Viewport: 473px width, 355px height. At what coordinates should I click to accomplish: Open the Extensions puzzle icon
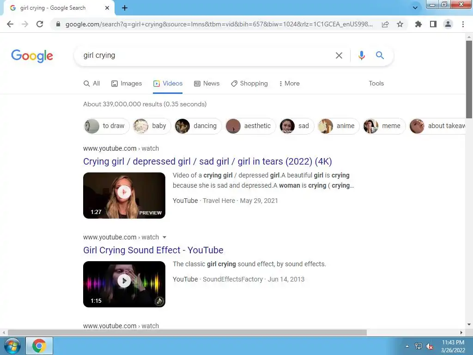tap(418, 24)
